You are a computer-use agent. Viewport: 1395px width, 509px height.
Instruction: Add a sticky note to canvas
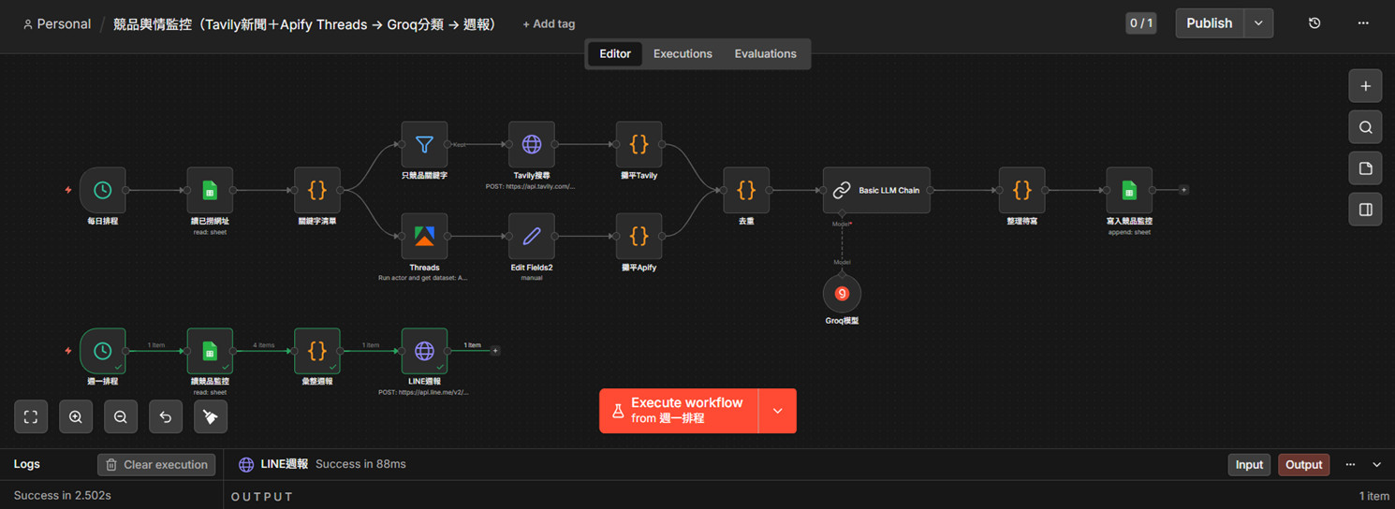(1365, 168)
